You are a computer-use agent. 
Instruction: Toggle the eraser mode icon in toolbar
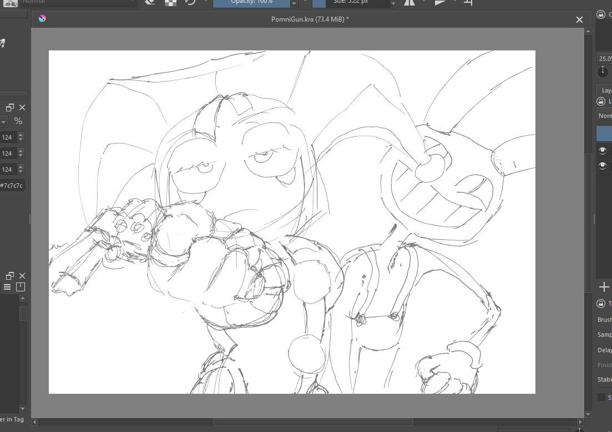click(150, 2)
